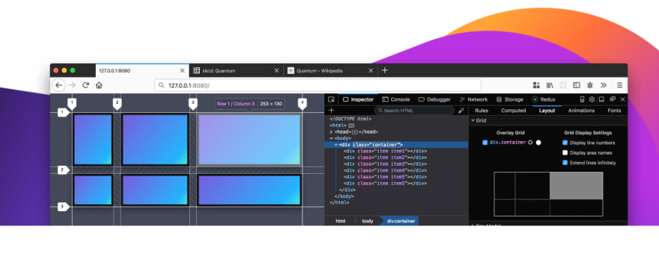Change the white grid overlay color swatch
This screenshot has height=274, width=659.
(x=538, y=143)
